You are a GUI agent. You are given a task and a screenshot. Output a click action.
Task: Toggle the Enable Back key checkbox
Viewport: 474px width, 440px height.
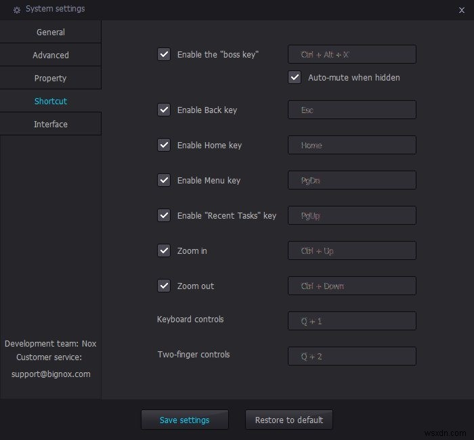pos(164,110)
